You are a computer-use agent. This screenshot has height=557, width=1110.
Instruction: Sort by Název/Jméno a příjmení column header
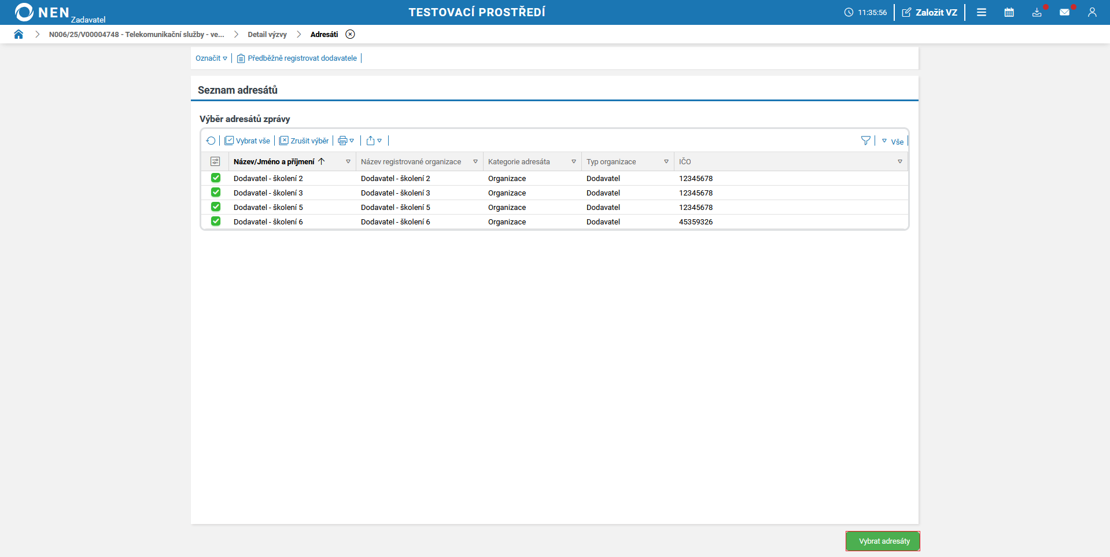tap(274, 162)
